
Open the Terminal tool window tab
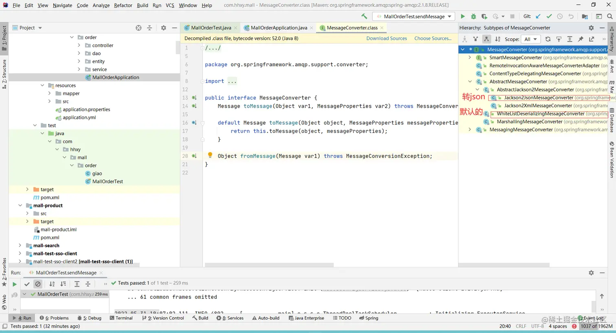(x=121, y=318)
